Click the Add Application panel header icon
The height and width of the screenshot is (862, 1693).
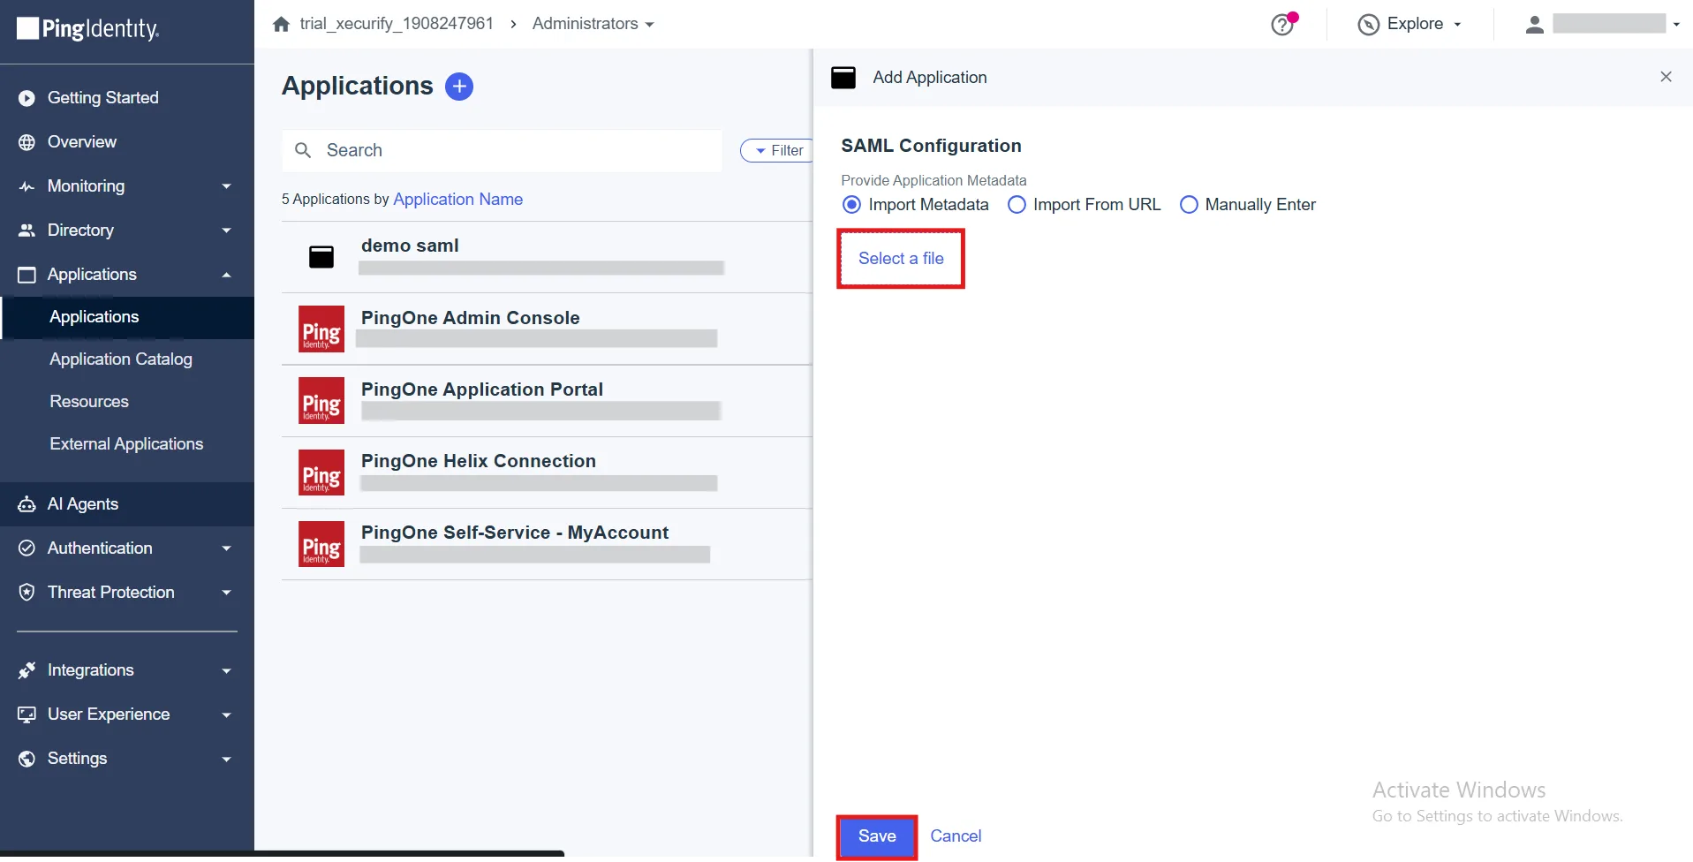point(843,78)
